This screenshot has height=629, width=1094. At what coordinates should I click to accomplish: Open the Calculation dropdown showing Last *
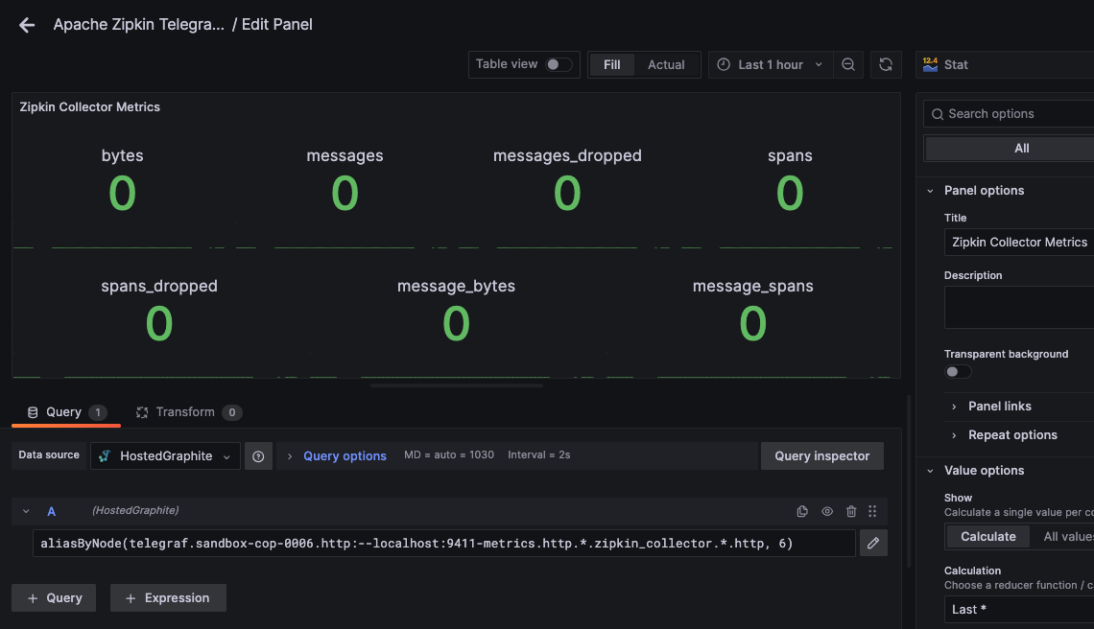[1018, 610]
